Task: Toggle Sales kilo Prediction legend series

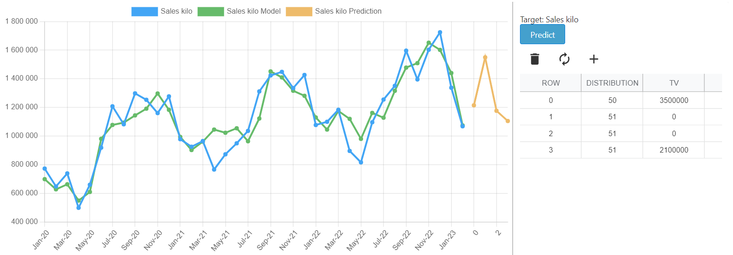Action: tap(348, 11)
